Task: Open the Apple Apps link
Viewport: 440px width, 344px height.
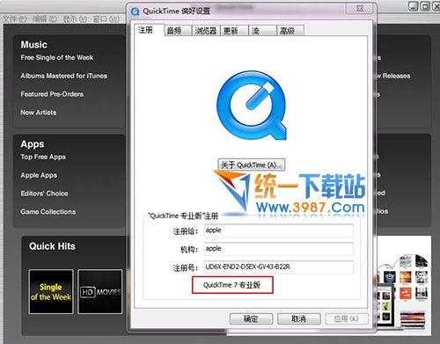Action: tap(39, 175)
